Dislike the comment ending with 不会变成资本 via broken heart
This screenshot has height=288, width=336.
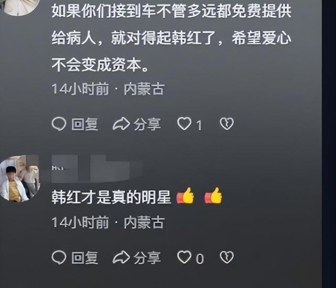click(227, 124)
